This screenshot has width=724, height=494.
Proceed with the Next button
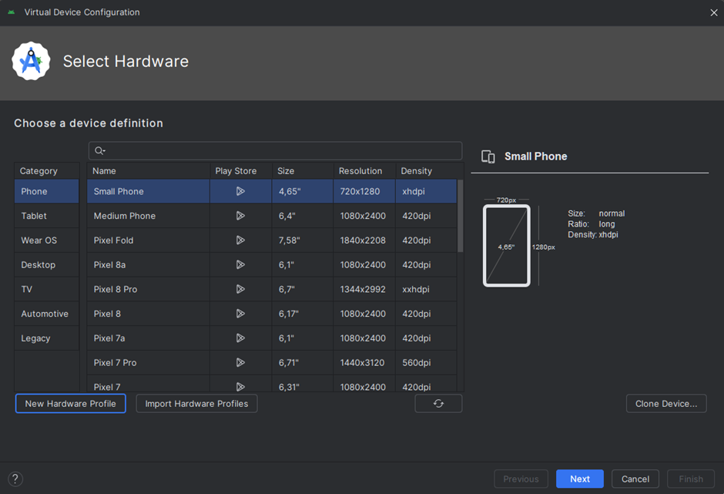pos(580,479)
